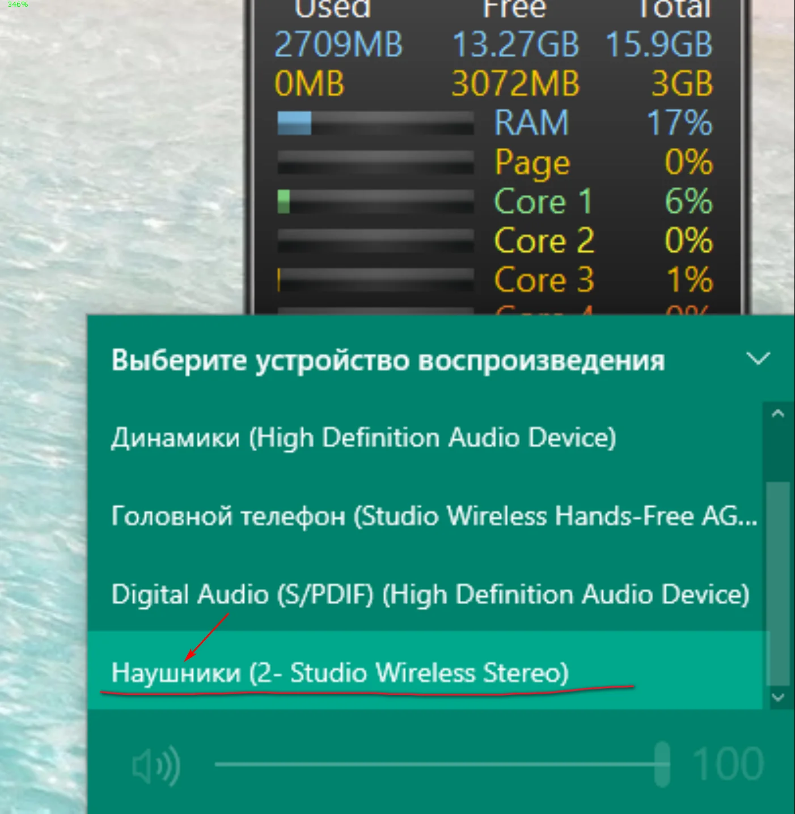Image resolution: width=795 pixels, height=814 pixels.
Task: Choose Digital Audio (S/PDIF) output device
Action: 425,594
